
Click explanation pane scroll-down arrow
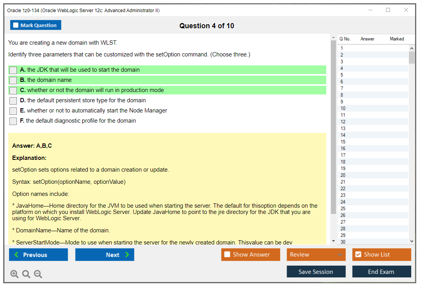coord(333,241)
